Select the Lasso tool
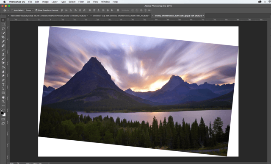Screen dimensions: 271x164 [x=3, y=28]
